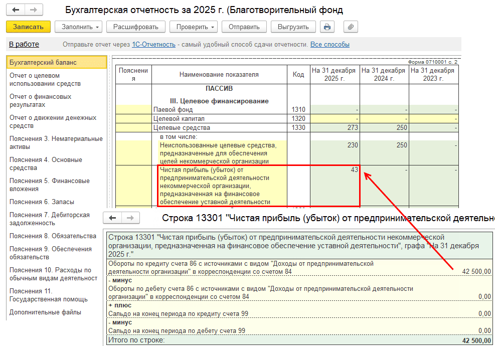Switch to Пояснения 6. Запасы section
The height and width of the screenshot is (346, 495).
pyautogui.click(x=42, y=202)
